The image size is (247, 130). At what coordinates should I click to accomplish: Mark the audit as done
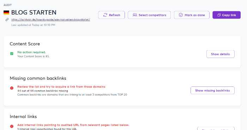tap(192, 15)
